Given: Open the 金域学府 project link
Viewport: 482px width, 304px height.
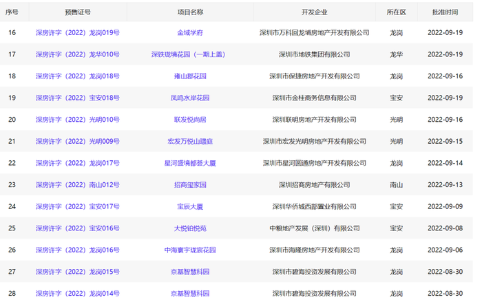Looking at the screenshot, I should click(x=190, y=32).
